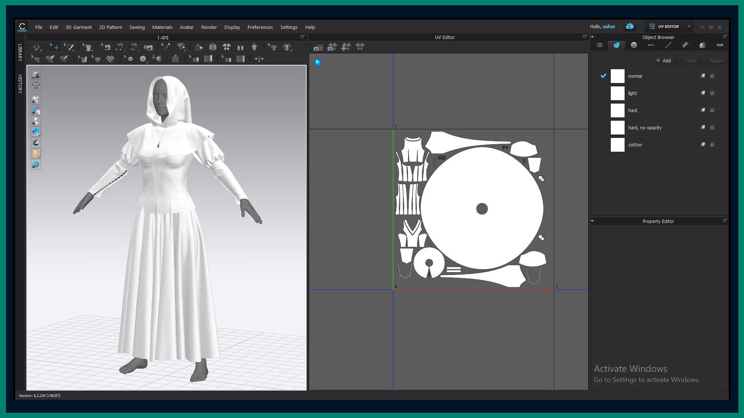Select the Fold Arrangement arrows icon
744x418 pixels.
coord(259,59)
